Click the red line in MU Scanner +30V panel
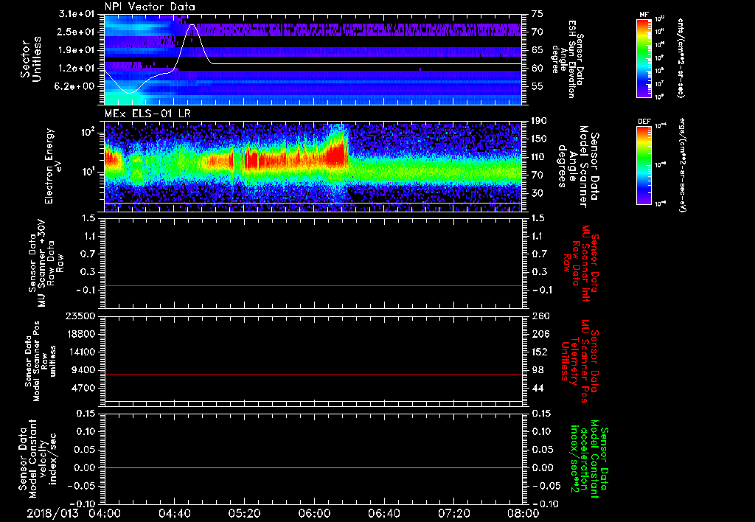This screenshot has height=522, width=755. coord(313,286)
